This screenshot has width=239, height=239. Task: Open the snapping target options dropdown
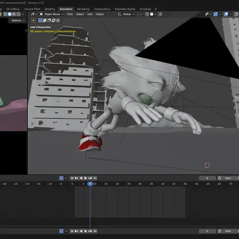coord(153,14)
